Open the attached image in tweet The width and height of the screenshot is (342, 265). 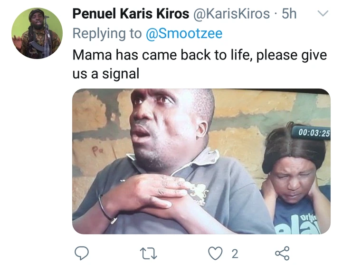[x=201, y=161]
